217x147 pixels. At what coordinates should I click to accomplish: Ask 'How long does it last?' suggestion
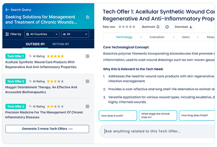click(197, 115)
